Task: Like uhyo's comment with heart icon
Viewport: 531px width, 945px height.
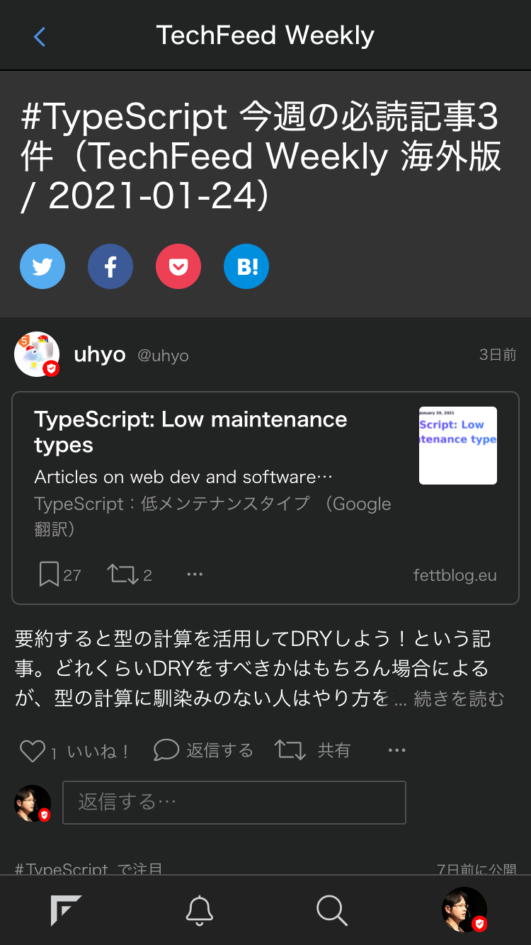Action: point(32,751)
